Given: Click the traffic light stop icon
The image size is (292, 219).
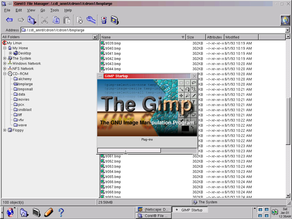Looking at the screenshot, I should click(104, 20).
